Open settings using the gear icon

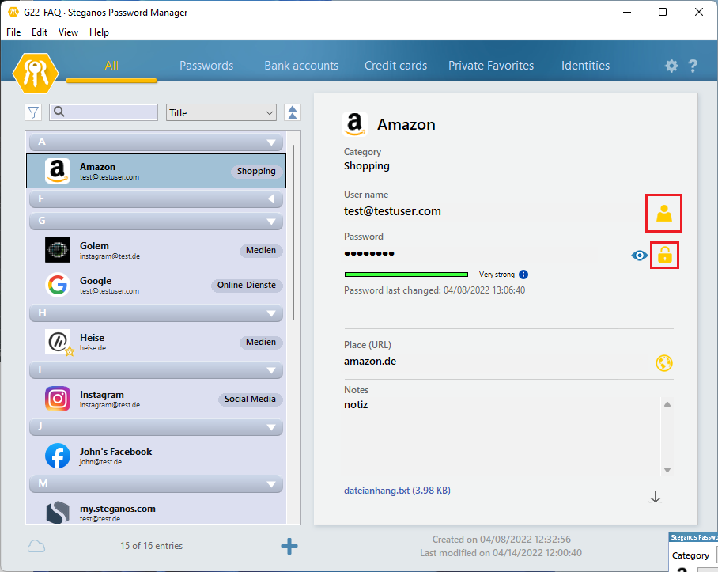[671, 66]
